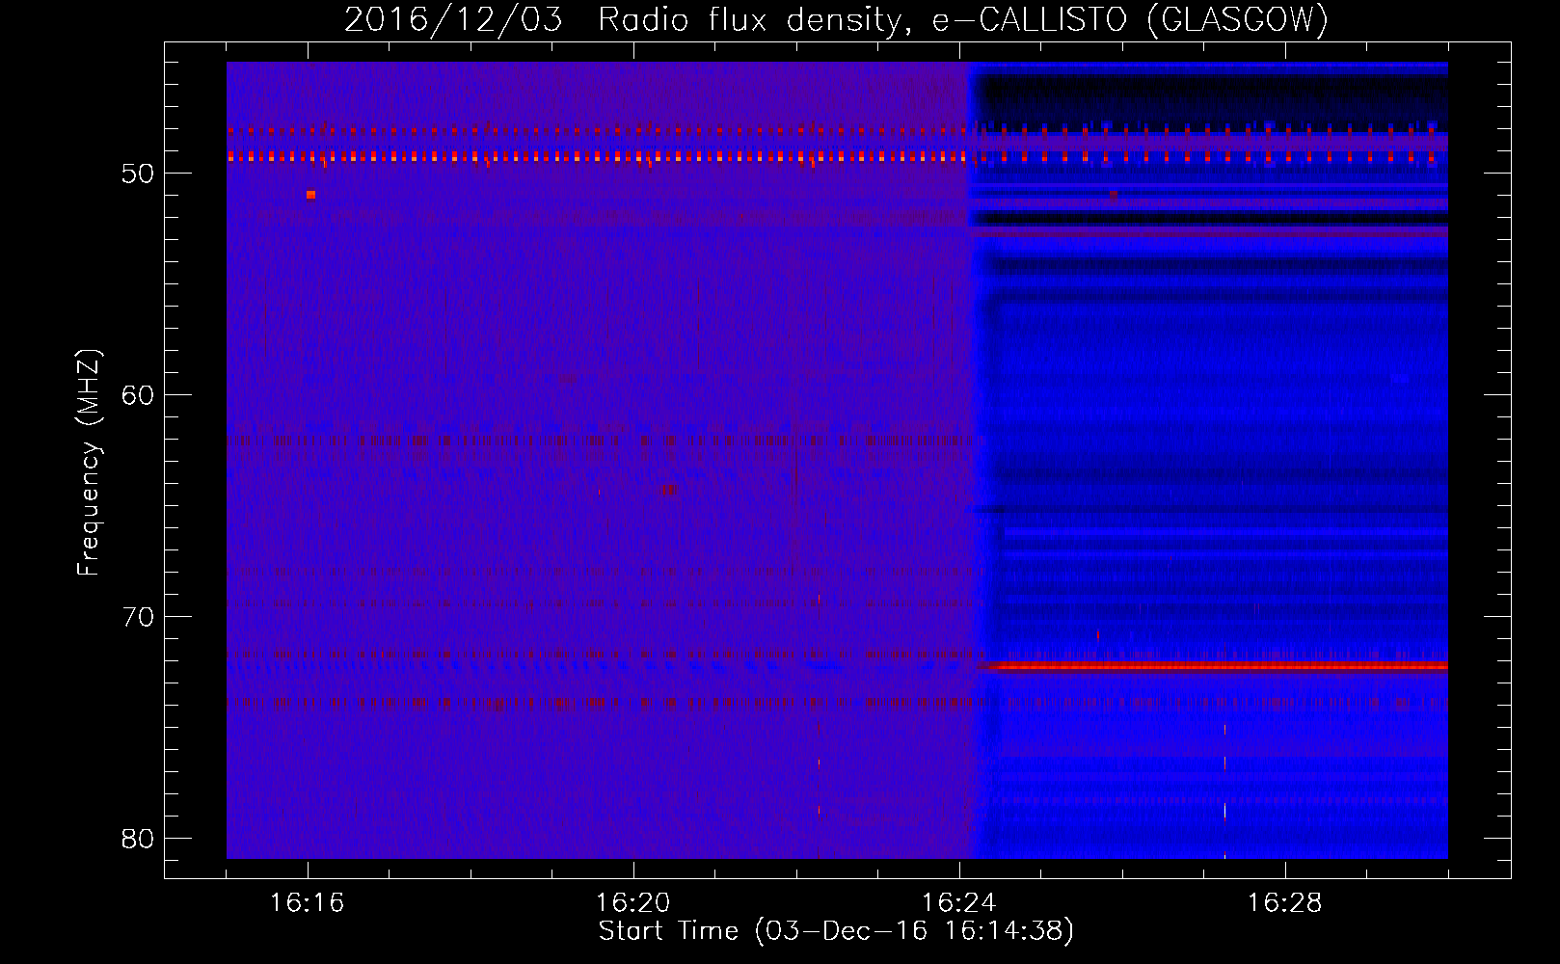Click the 16:20 time tick label
The image size is (1560, 964).
(633, 903)
